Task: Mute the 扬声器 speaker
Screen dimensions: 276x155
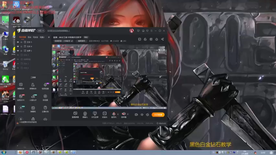Action: pyautogui.click(x=124, y=115)
